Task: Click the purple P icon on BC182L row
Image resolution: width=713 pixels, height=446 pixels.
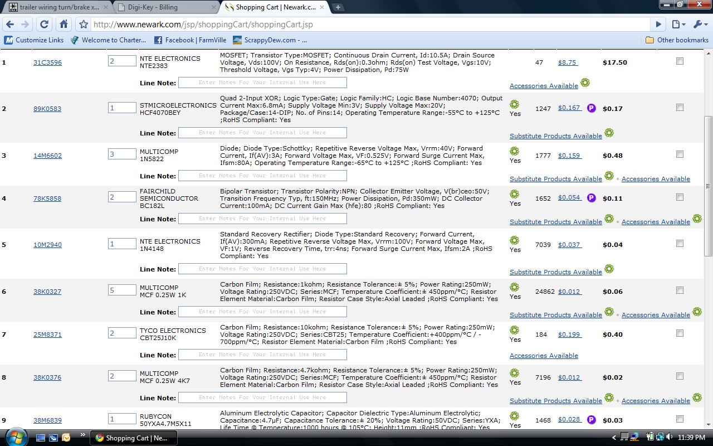Action: [592, 198]
